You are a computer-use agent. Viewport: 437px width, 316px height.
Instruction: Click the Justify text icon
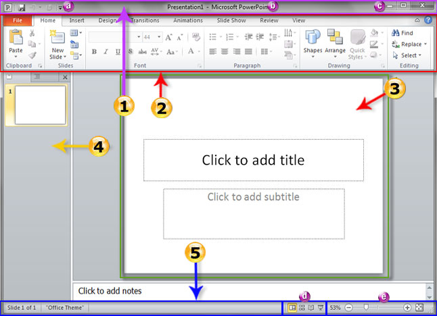248,51
